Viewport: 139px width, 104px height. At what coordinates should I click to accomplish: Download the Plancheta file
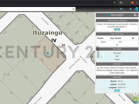coord(117,53)
